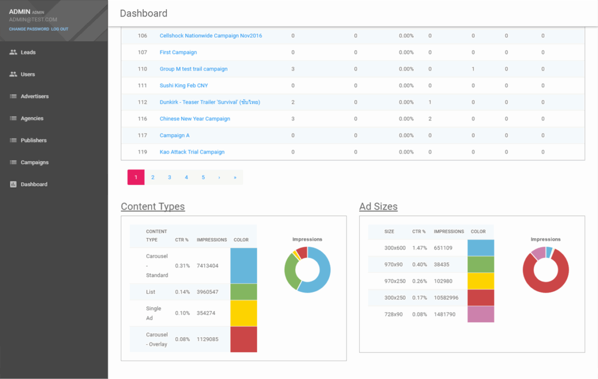Image resolution: width=598 pixels, height=379 pixels.
Task: Click the yellow color swatch for 970x250
Action: [x=480, y=281]
